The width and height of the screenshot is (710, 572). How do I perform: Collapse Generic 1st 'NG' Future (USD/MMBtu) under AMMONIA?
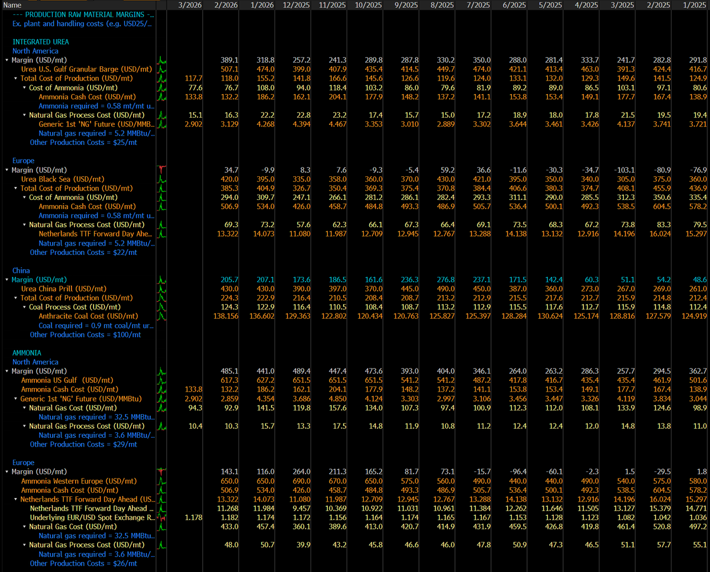coord(15,399)
